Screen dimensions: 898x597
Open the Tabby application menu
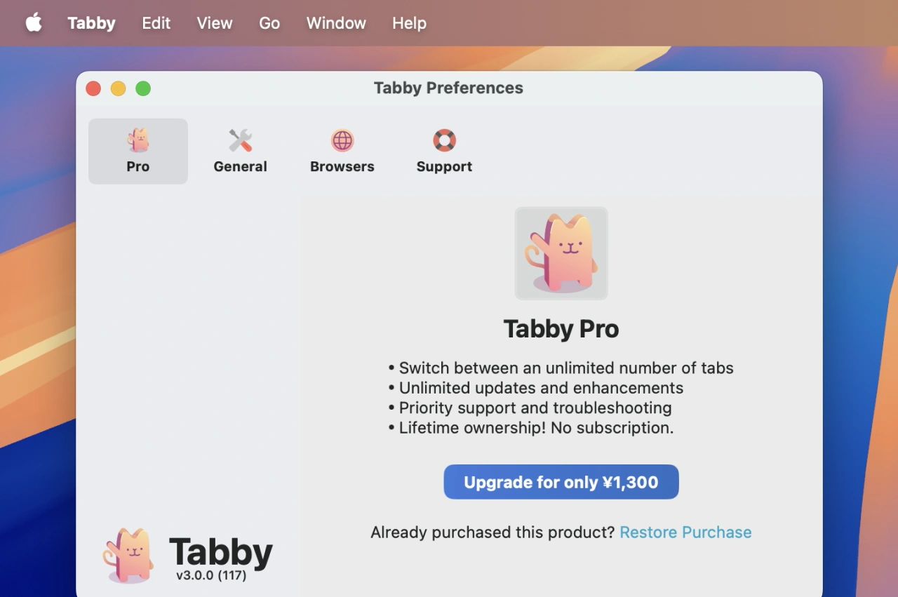(x=91, y=23)
